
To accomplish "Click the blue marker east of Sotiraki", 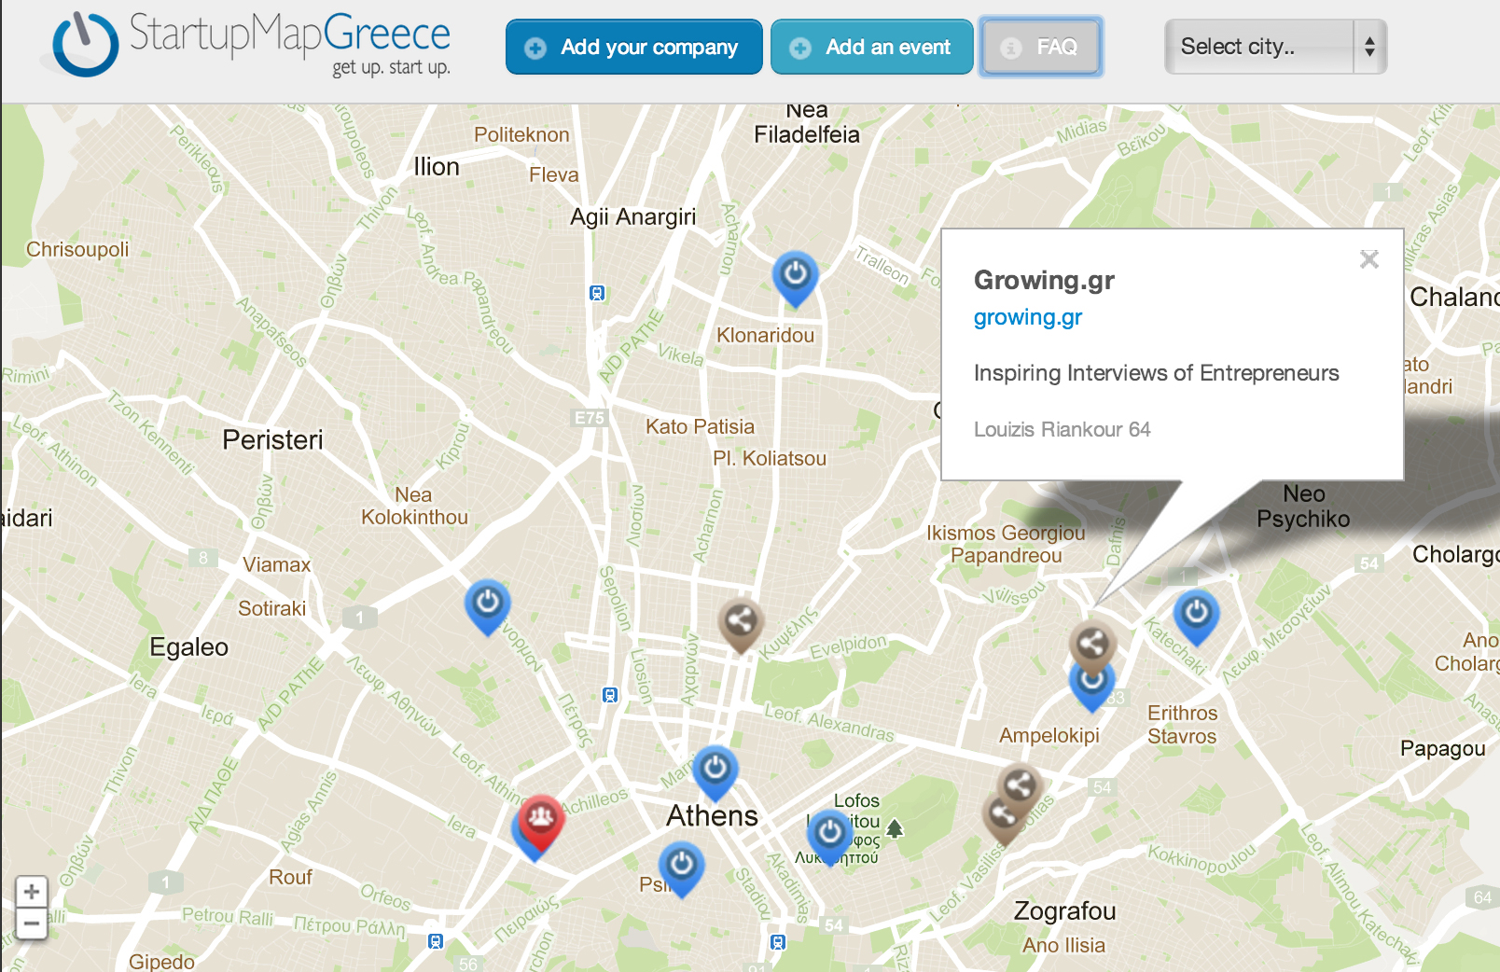I will [x=488, y=606].
